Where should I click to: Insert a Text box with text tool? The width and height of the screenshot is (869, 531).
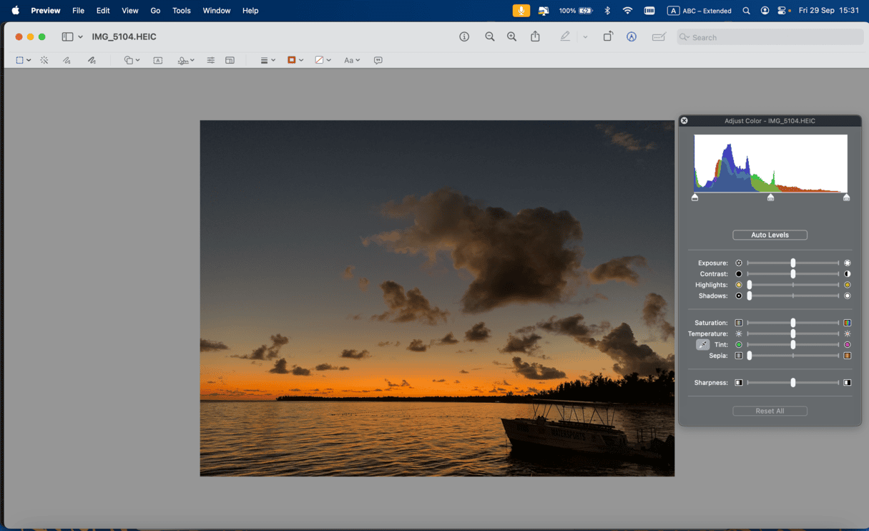coord(158,60)
